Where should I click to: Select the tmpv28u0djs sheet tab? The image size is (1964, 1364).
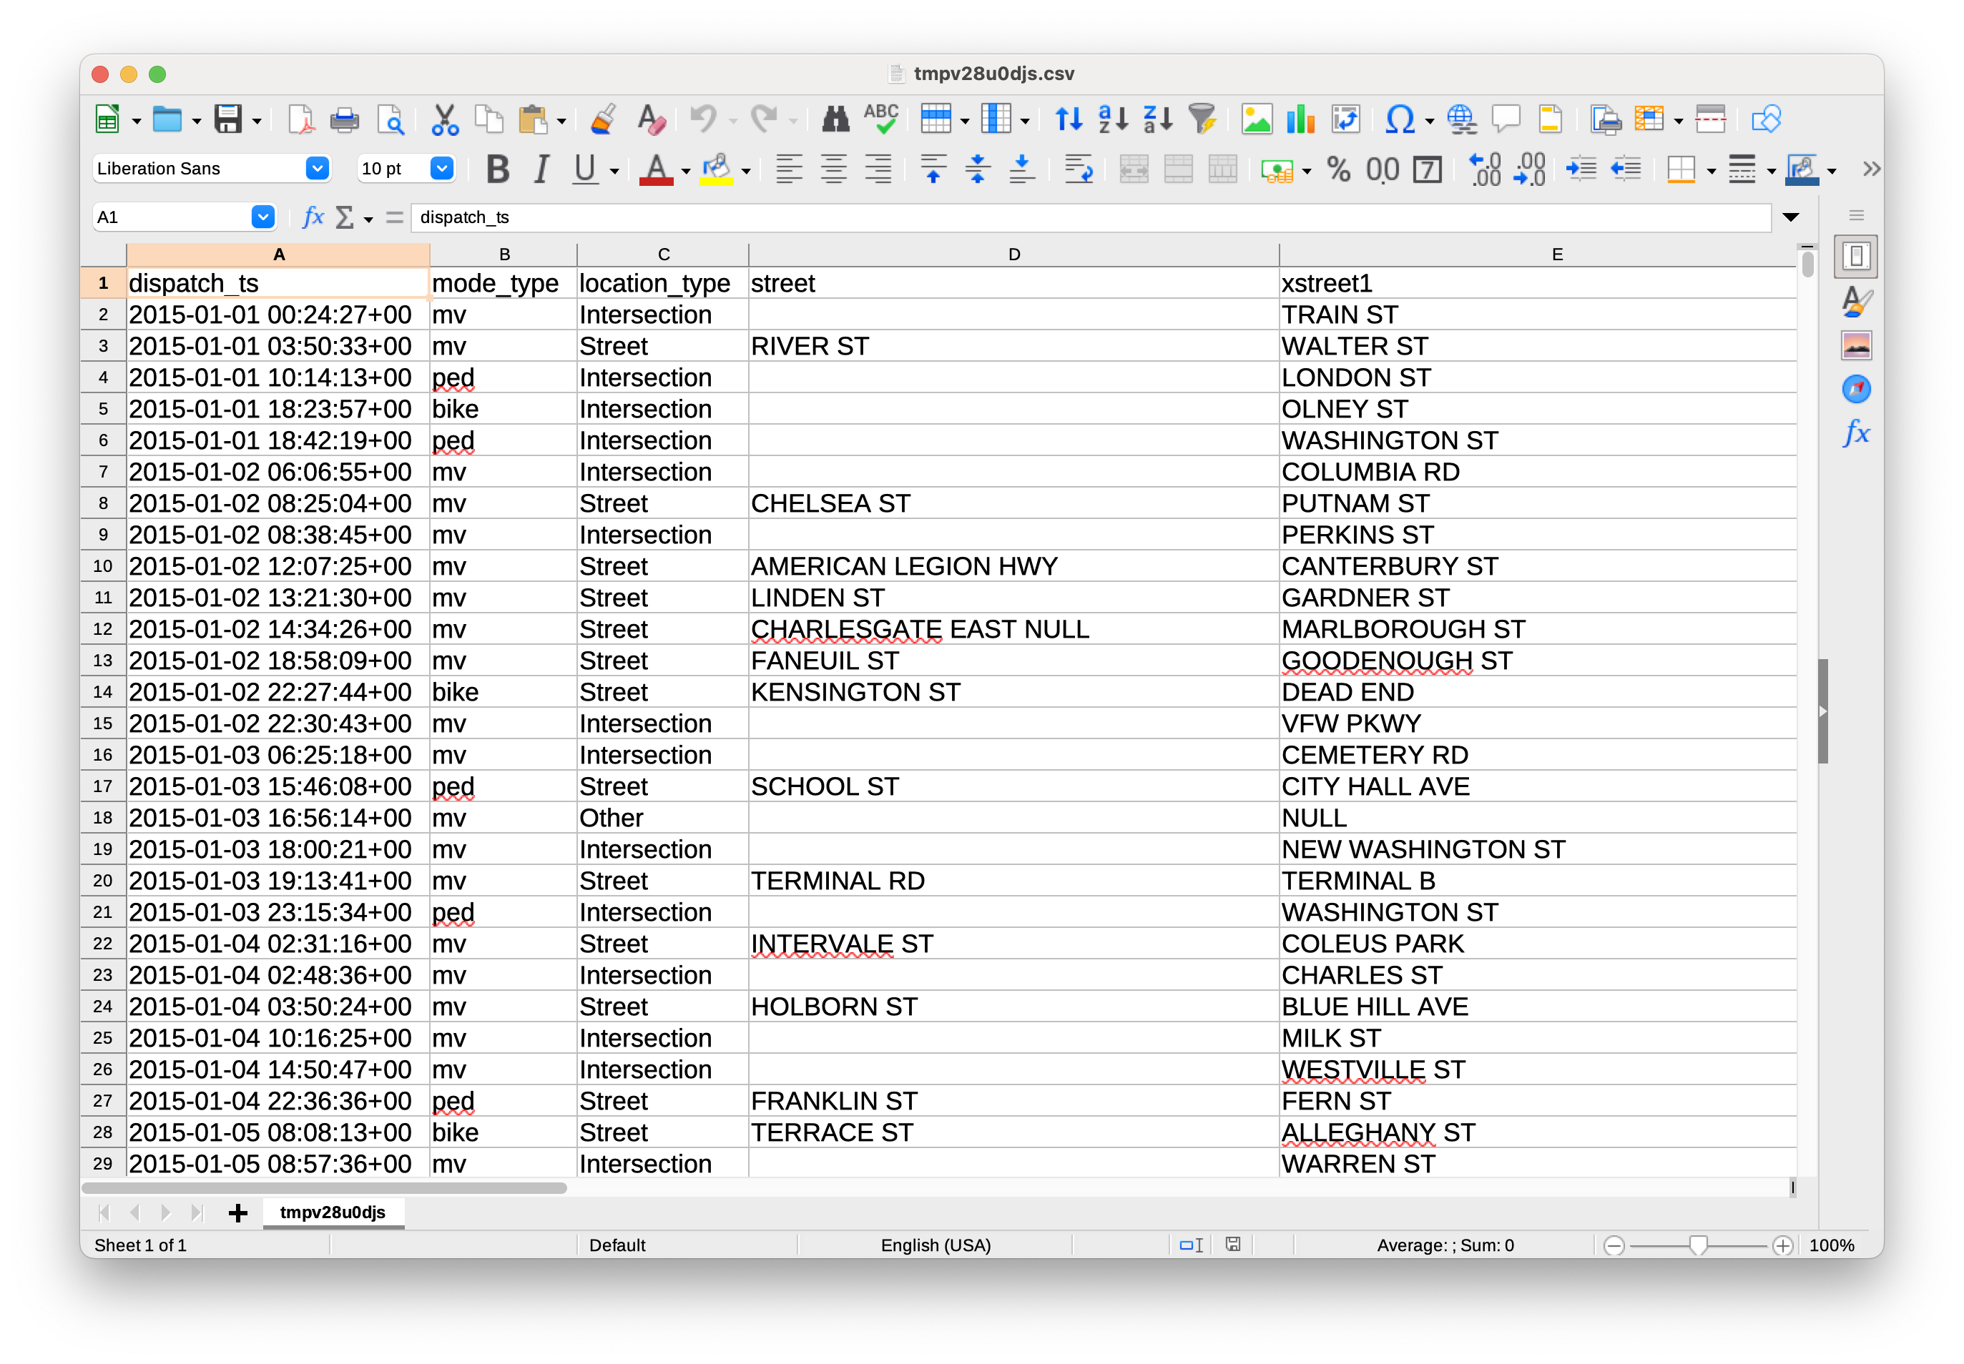pos(333,1212)
